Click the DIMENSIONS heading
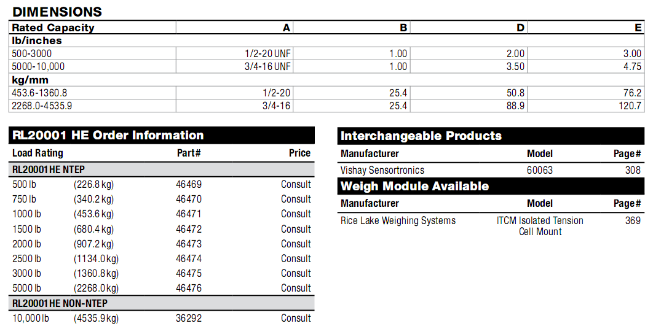 (x=57, y=12)
